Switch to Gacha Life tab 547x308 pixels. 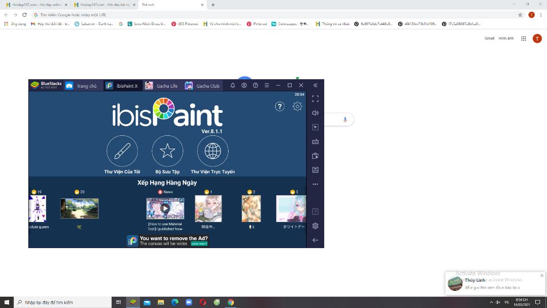click(162, 86)
